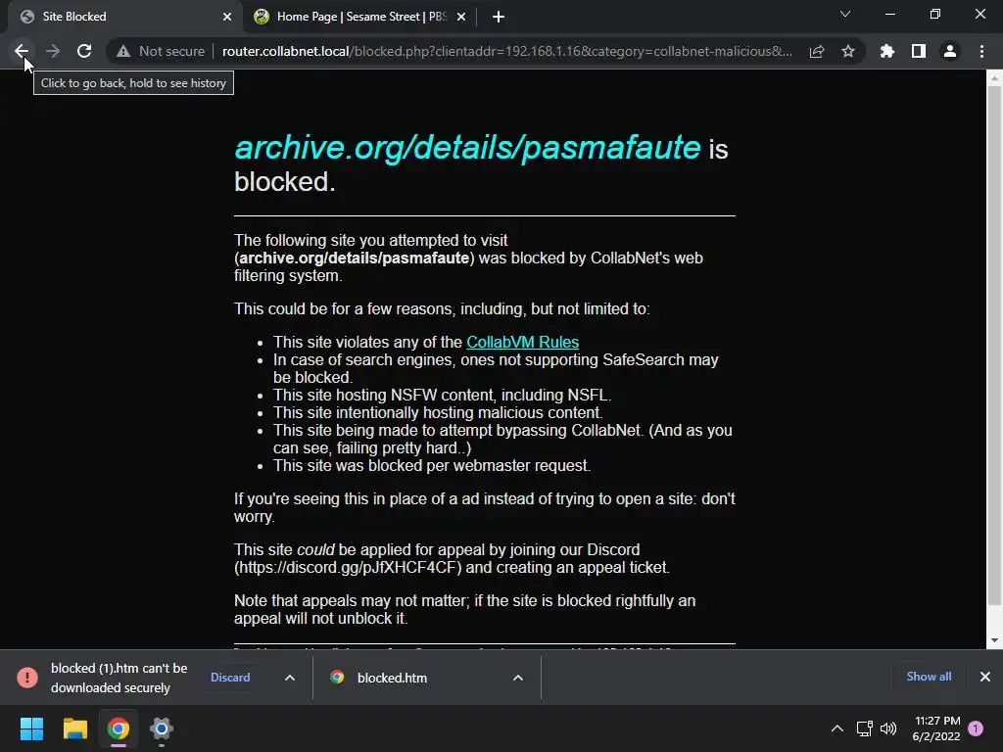Click 'appeals may not matter' note
Screen dimensions: 1003x752
(x=464, y=609)
